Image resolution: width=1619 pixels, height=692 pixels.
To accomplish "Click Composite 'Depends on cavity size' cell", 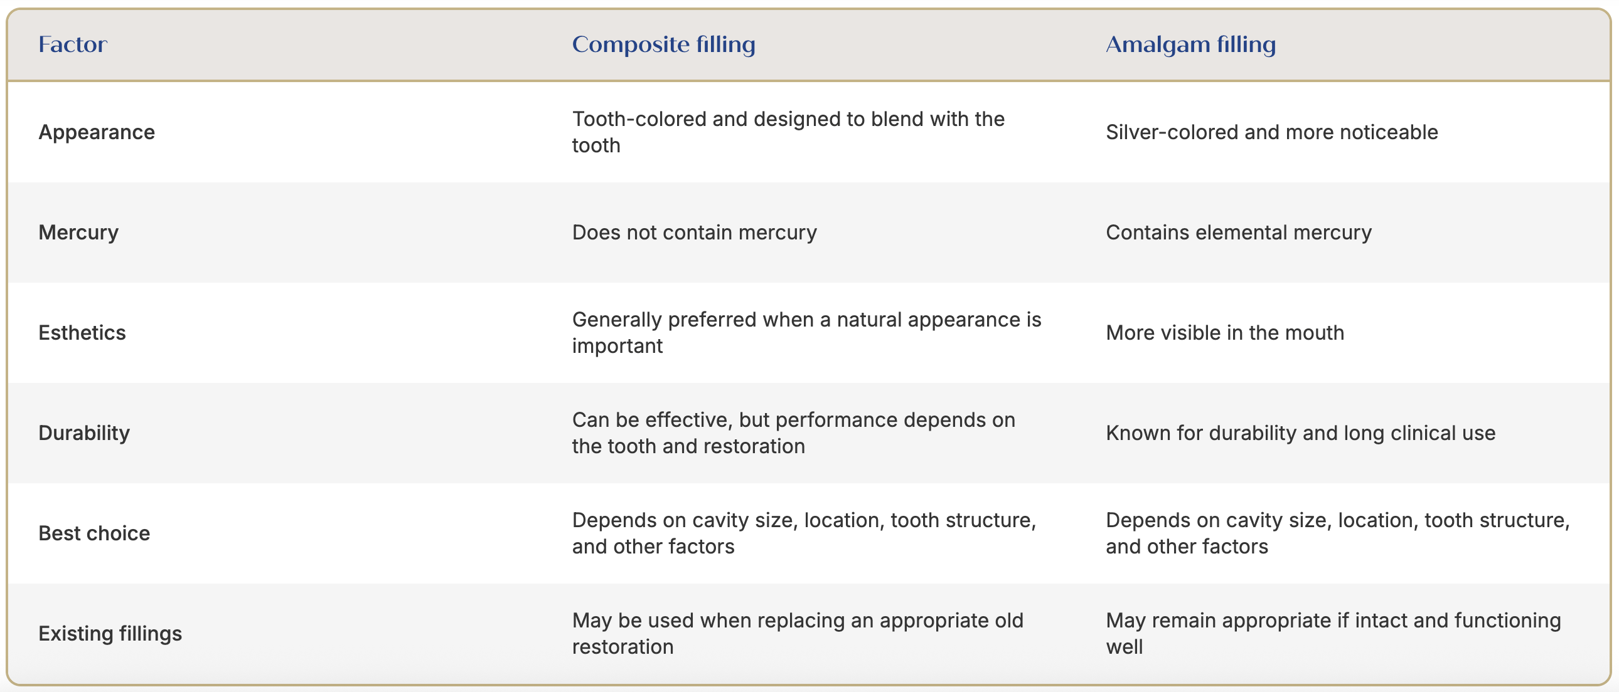I will 804,533.
